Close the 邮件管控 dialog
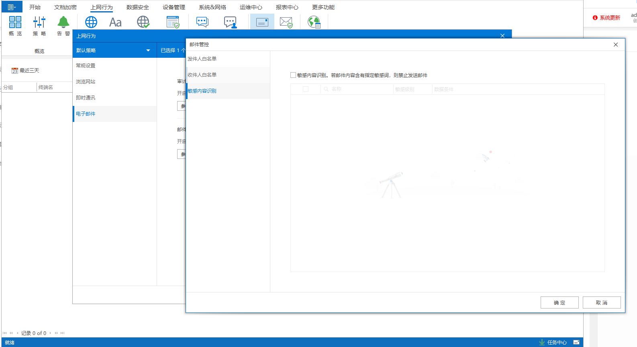Screen dimensions: 637x347 coord(616,45)
